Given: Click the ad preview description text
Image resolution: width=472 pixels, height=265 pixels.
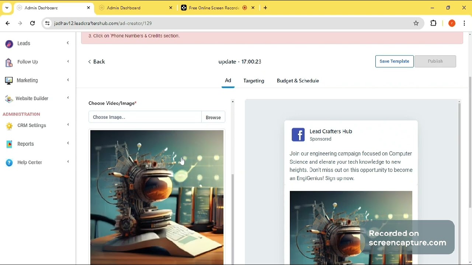Looking at the screenshot, I should [x=351, y=166].
